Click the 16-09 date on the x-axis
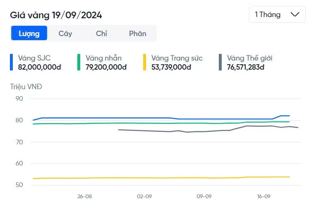Viewport: 309px width, 204px height. tap(263, 196)
